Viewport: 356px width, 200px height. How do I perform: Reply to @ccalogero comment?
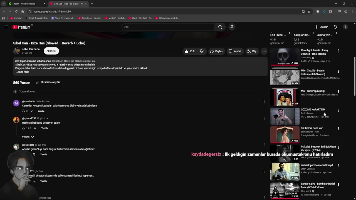pyautogui.click(x=43, y=154)
